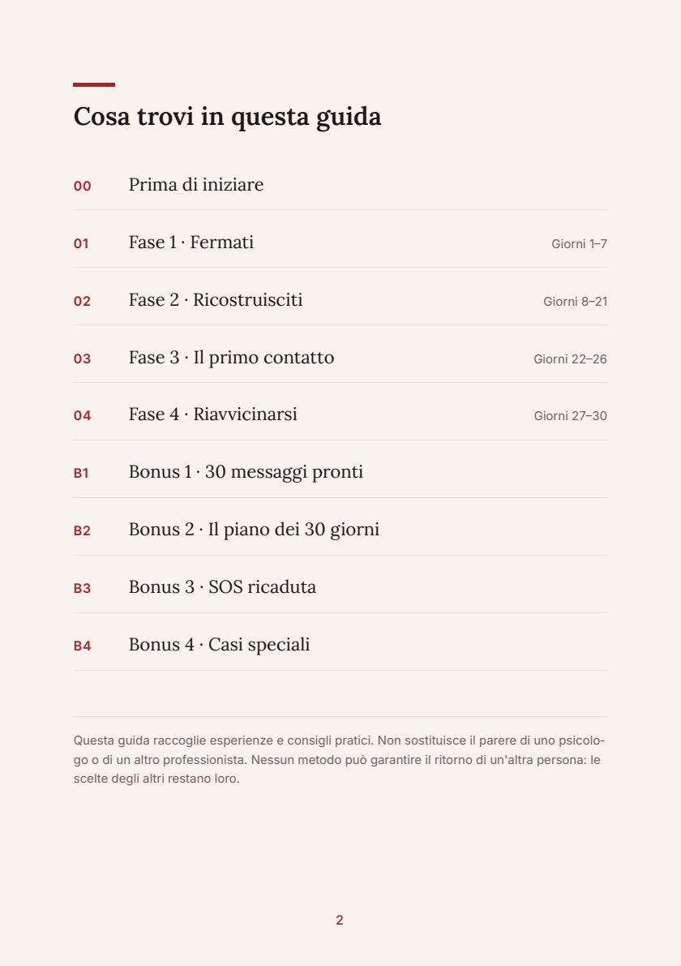Viewport: 681px width, 966px height.
Task: Click the red chapter number 00
Action: pos(83,186)
